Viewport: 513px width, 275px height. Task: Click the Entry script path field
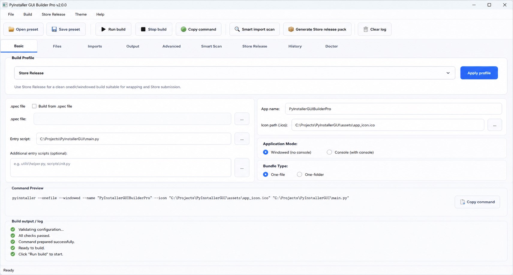[x=134, y=139]
